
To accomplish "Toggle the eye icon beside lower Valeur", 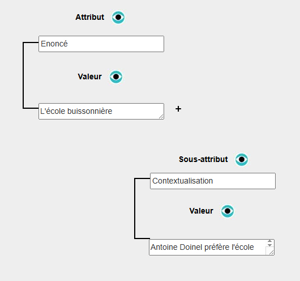I will tap(228, 211).
